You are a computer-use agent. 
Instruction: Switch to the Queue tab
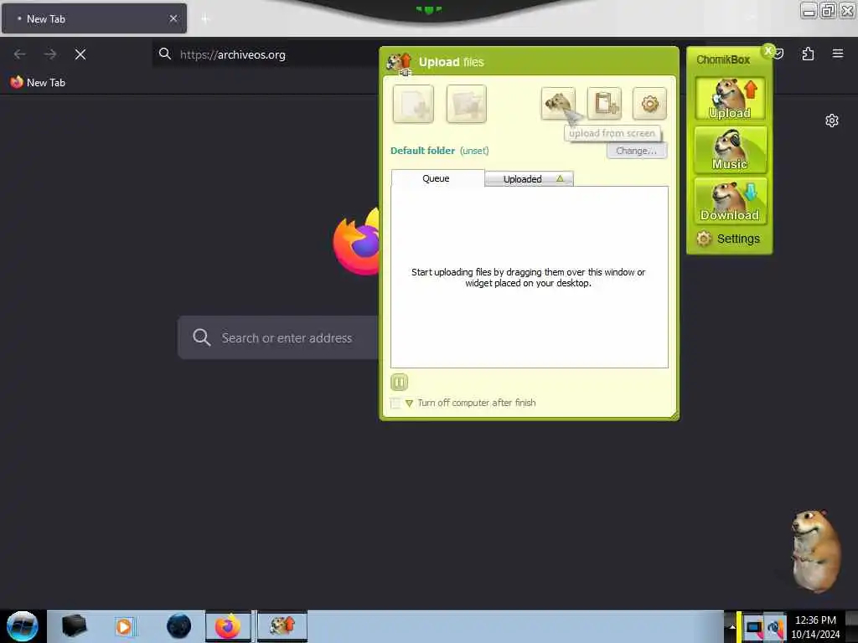click(x=437, y=178)
